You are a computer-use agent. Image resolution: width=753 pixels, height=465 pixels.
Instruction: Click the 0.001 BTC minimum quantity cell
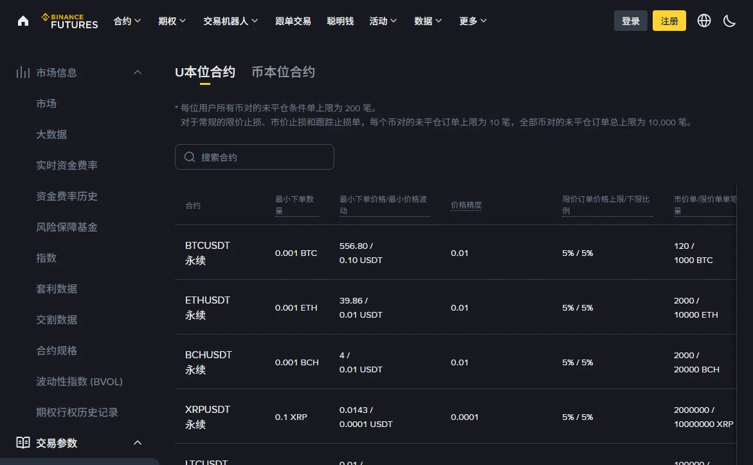pyautogui.click(x=296, y=253)
